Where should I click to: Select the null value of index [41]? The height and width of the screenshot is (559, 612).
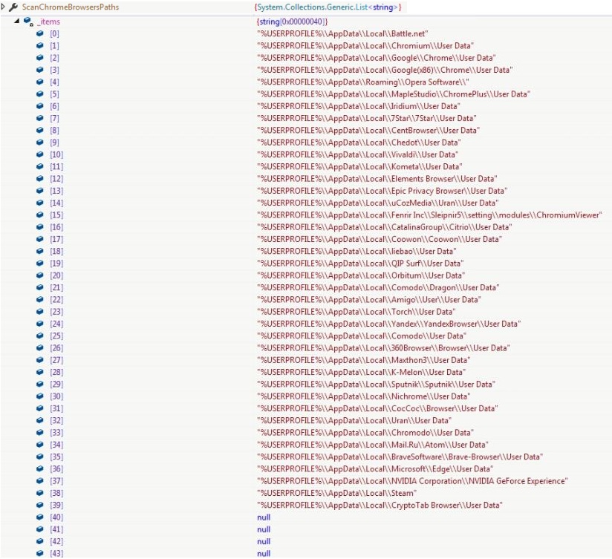coord(264,530)
